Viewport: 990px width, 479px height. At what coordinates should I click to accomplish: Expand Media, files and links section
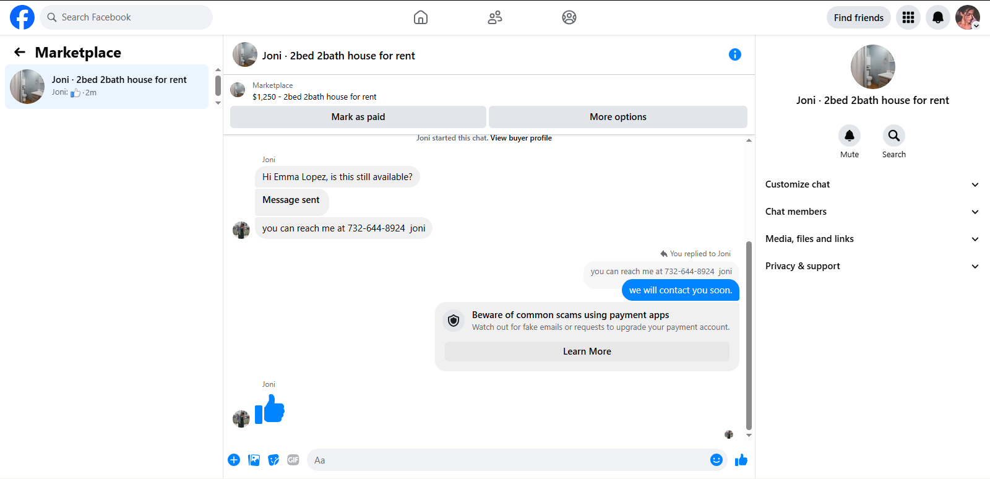pos(872,239)
